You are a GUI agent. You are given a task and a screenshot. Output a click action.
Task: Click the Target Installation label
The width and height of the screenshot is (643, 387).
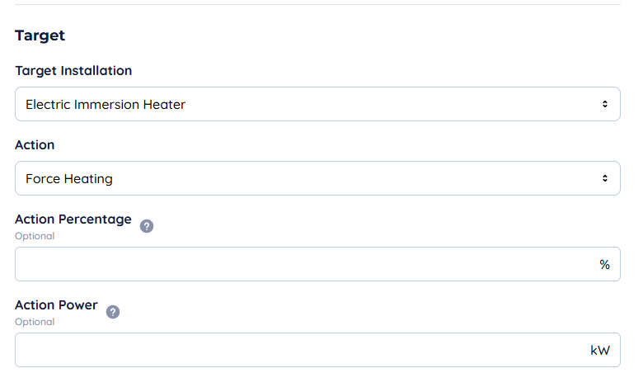click(x=73, y=71)
